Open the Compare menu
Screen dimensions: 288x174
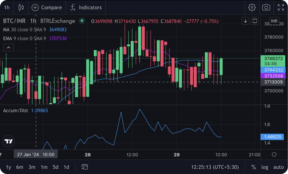pos(47,7)
